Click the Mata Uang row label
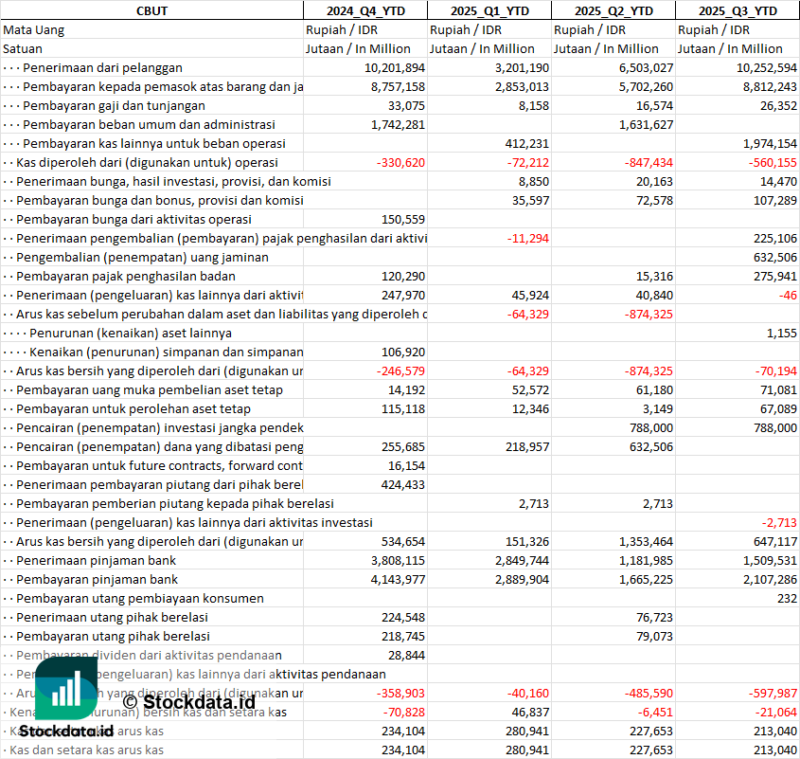800x759 pixels. [x=34, y=30]
